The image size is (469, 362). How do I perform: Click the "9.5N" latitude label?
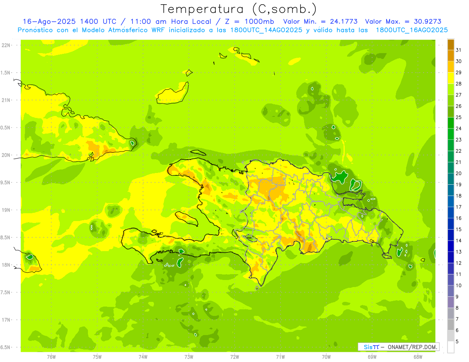pos(5,183)
